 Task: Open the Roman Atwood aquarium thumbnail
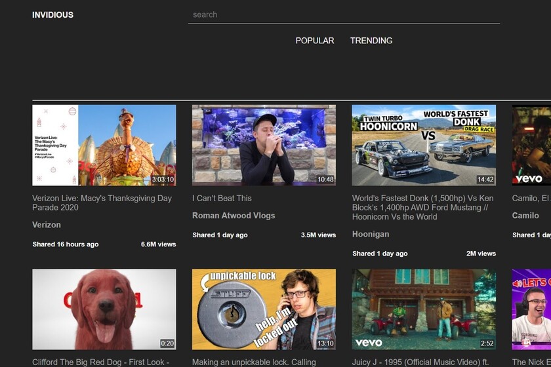pos(264,145)
